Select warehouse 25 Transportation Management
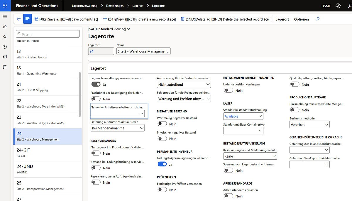This screenshot has width=352, height=201. [48, 185]
